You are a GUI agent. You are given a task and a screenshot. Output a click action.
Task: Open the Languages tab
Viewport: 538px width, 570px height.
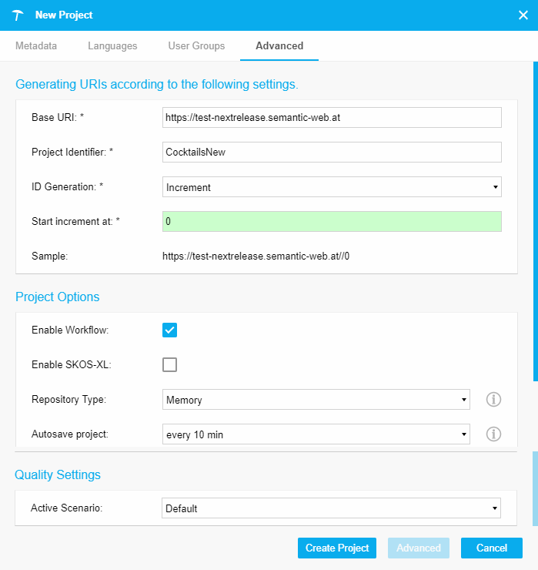112,46
